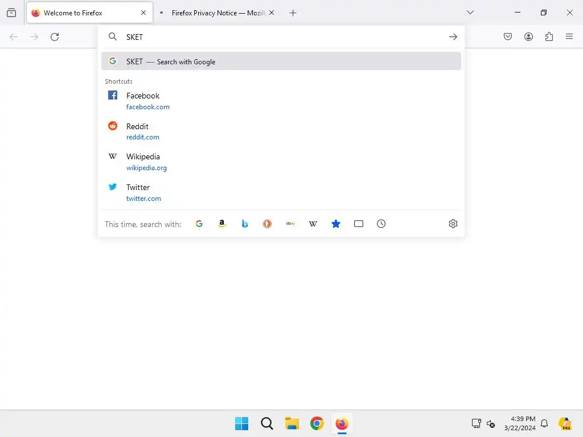Viewport: 583px width, 437px height.
Task: Open the clock showing 4:39 PM
Action: point(520,423)
